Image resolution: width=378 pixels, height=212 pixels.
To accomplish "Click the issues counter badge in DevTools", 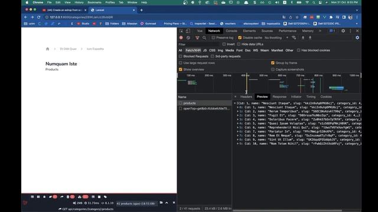I will (333, 31).
